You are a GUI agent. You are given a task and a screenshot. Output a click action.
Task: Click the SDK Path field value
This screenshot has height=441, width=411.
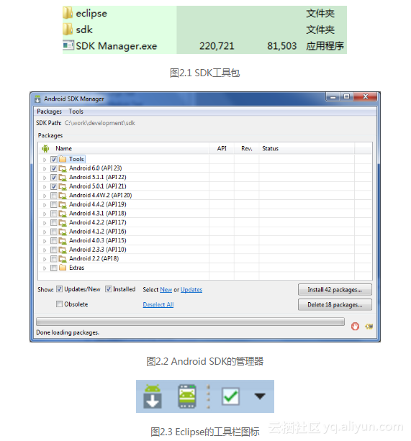[100, 123]
